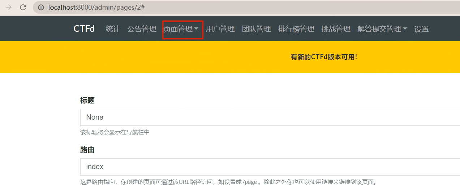
Task: Open 挑战管理 from the navbar
Action: pyautogui.click(x=336, y=29)
